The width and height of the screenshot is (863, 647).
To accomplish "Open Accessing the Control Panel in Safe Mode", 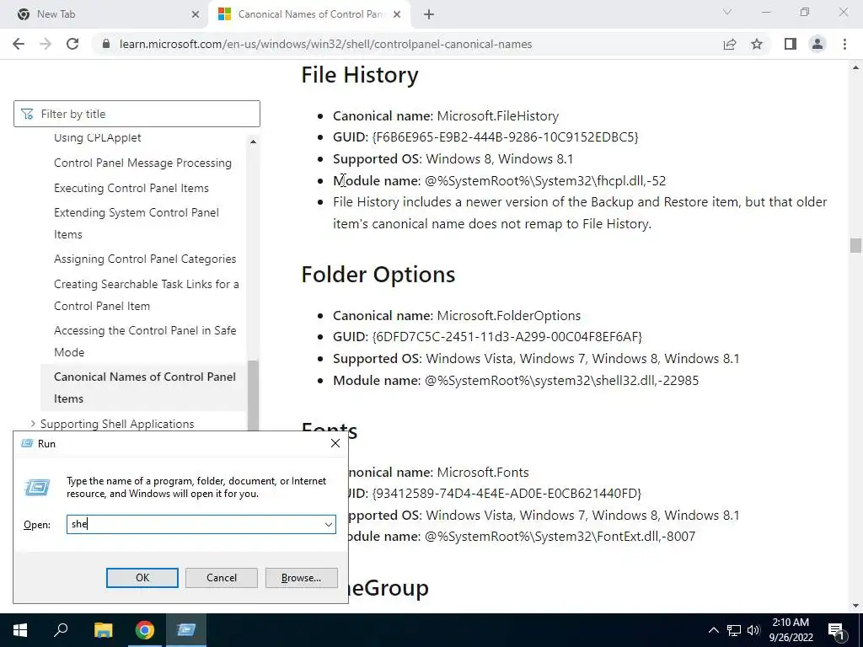I will pos(145,341).
